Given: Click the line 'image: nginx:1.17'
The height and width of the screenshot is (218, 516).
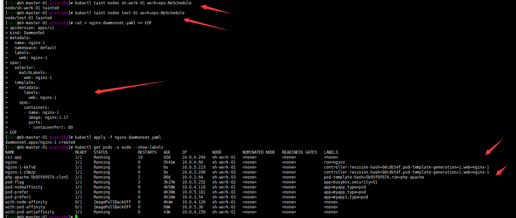Looking at the screenshot, I should coord(48,117).
